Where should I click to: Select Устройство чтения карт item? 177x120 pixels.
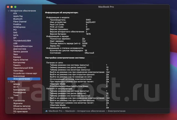click(x=25, y=73)
